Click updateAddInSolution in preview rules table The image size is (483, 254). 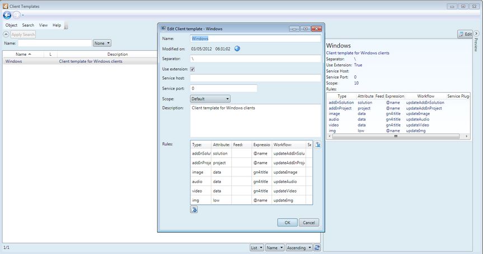click(x=425, y=103)
